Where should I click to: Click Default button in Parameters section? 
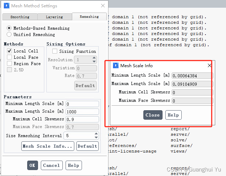coord(88,146)
